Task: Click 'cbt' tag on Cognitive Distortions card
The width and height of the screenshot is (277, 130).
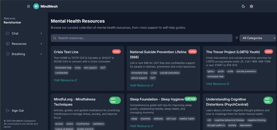Action: 209,120
